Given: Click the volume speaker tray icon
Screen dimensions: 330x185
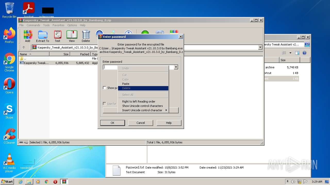Looking at the screenshot, I should (293, 182).
